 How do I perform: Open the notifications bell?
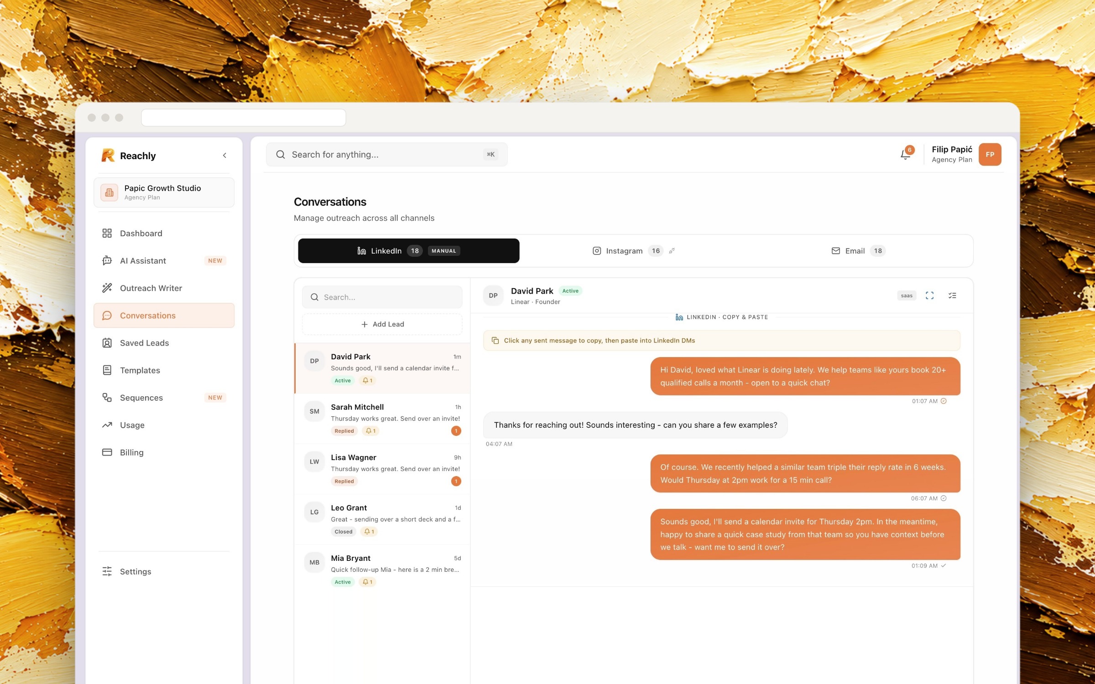[906, 155]
